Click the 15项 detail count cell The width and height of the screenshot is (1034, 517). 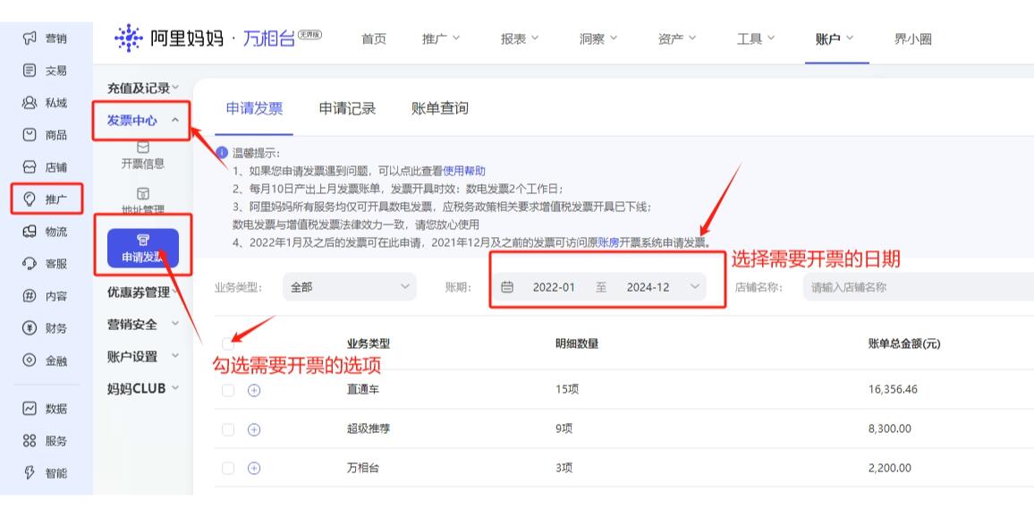(x=567, y=390)
